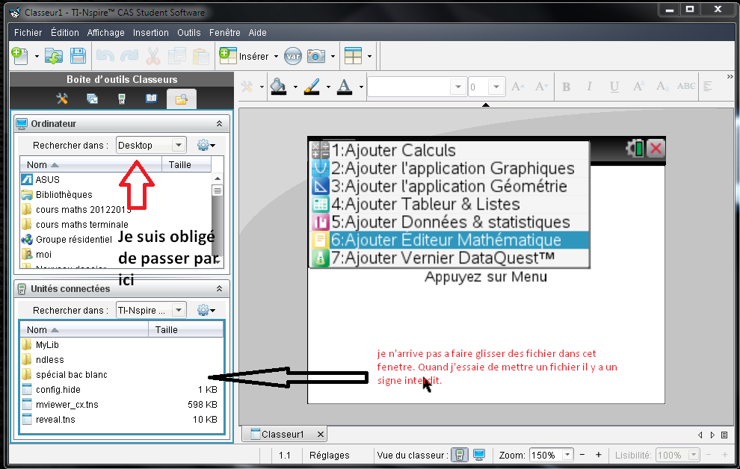Open dropdown arrow next to page layout
Viewport: 740px width, 469px height.
tap(369, 57)
